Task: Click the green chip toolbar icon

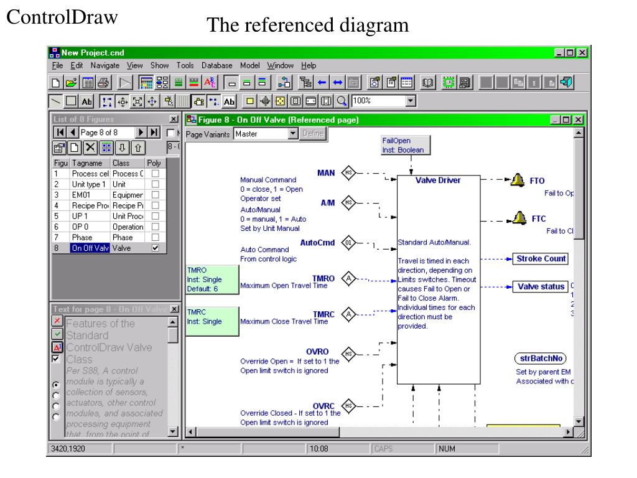Action: click(x=449, y=83)
